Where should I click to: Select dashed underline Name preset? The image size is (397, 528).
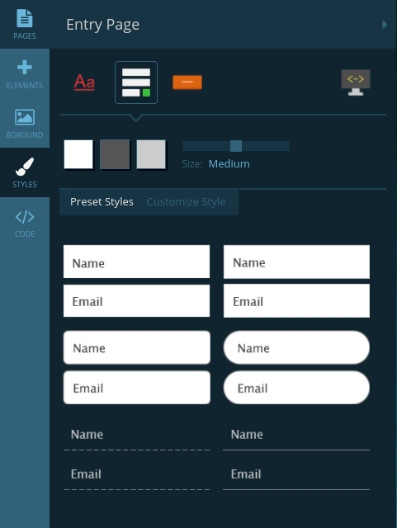pyautogui.click(x=136, y=437)
